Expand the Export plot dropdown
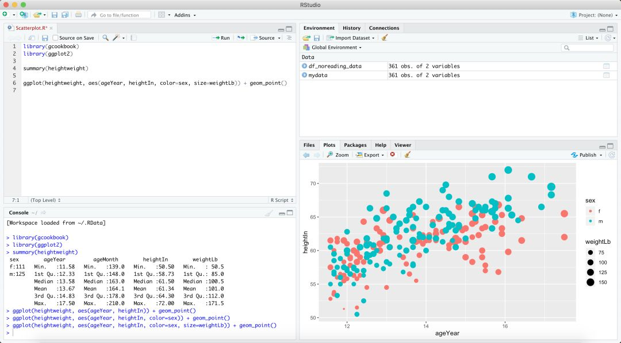Screen dimensions: 621x343 pos(370,155)
